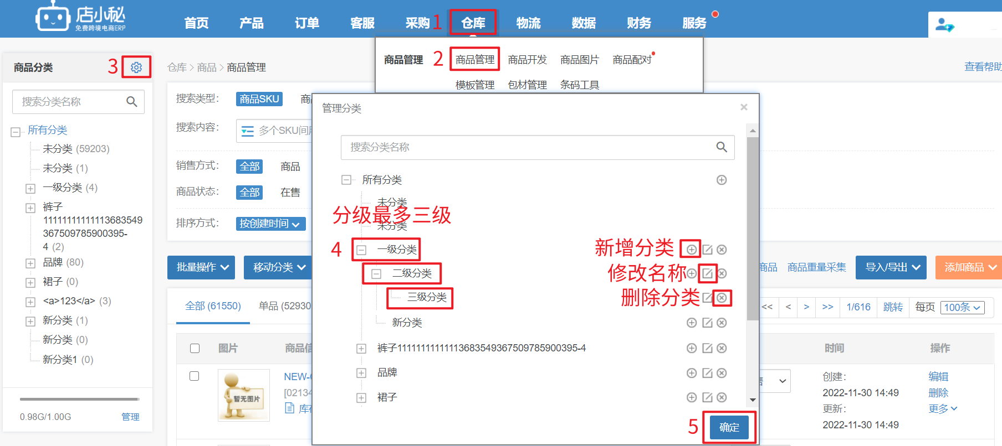Open the 批量操作 dropdown
The width and height of the screenshot is (1002, 446).
tap(201, 267)
